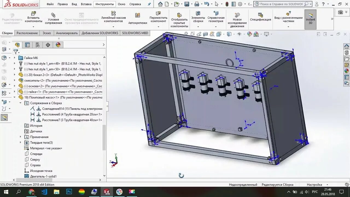Viewport: 350px width, 197px height.
Task: Click РУС language indicator in system tray
Action: pyautogui.click(x=315, y=192)
